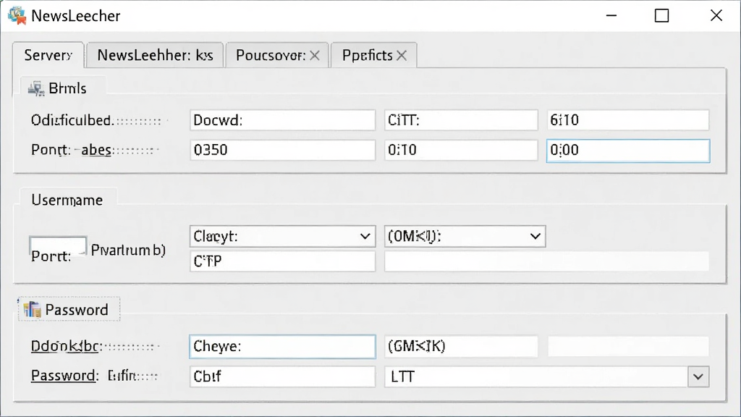Click the field containing 6i10
741x417 pixels.
tap(628, 120)
